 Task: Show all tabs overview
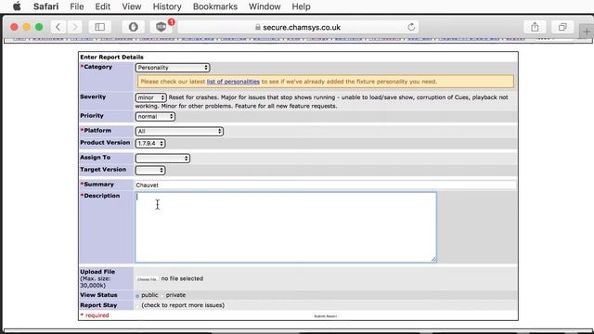coord(562,27)
